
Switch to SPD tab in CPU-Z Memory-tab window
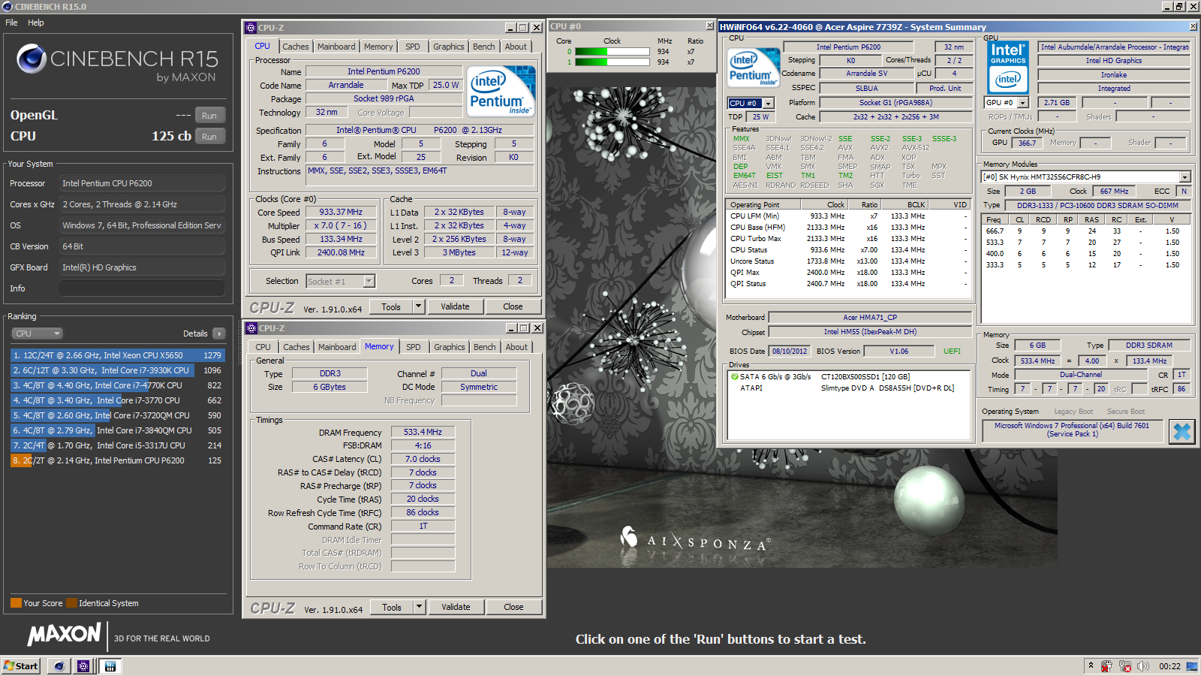point(414,347)
